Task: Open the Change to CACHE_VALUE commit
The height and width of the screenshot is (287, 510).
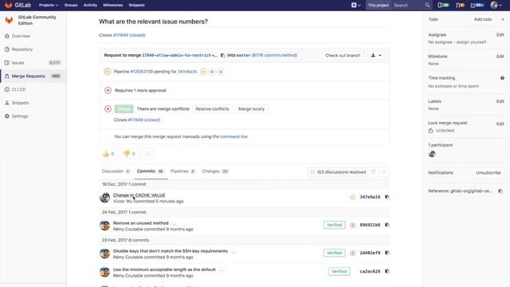Action: tap(139, 195)
